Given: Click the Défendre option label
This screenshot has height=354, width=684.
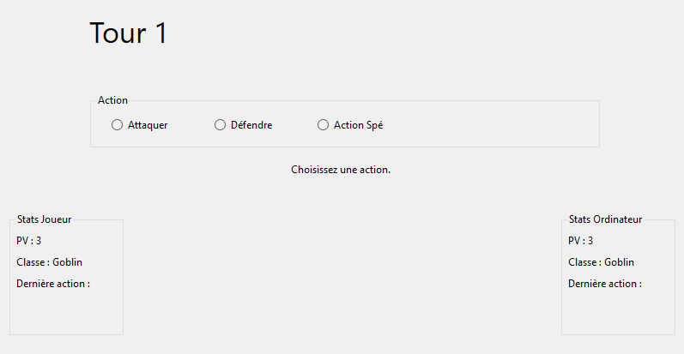Looking at the screenshot, I should pos(251,125).
